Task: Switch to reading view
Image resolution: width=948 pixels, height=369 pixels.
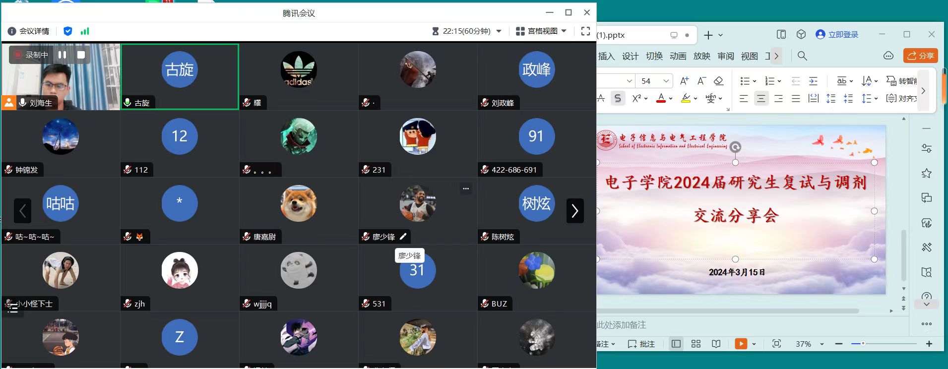Action: point(716,344)
